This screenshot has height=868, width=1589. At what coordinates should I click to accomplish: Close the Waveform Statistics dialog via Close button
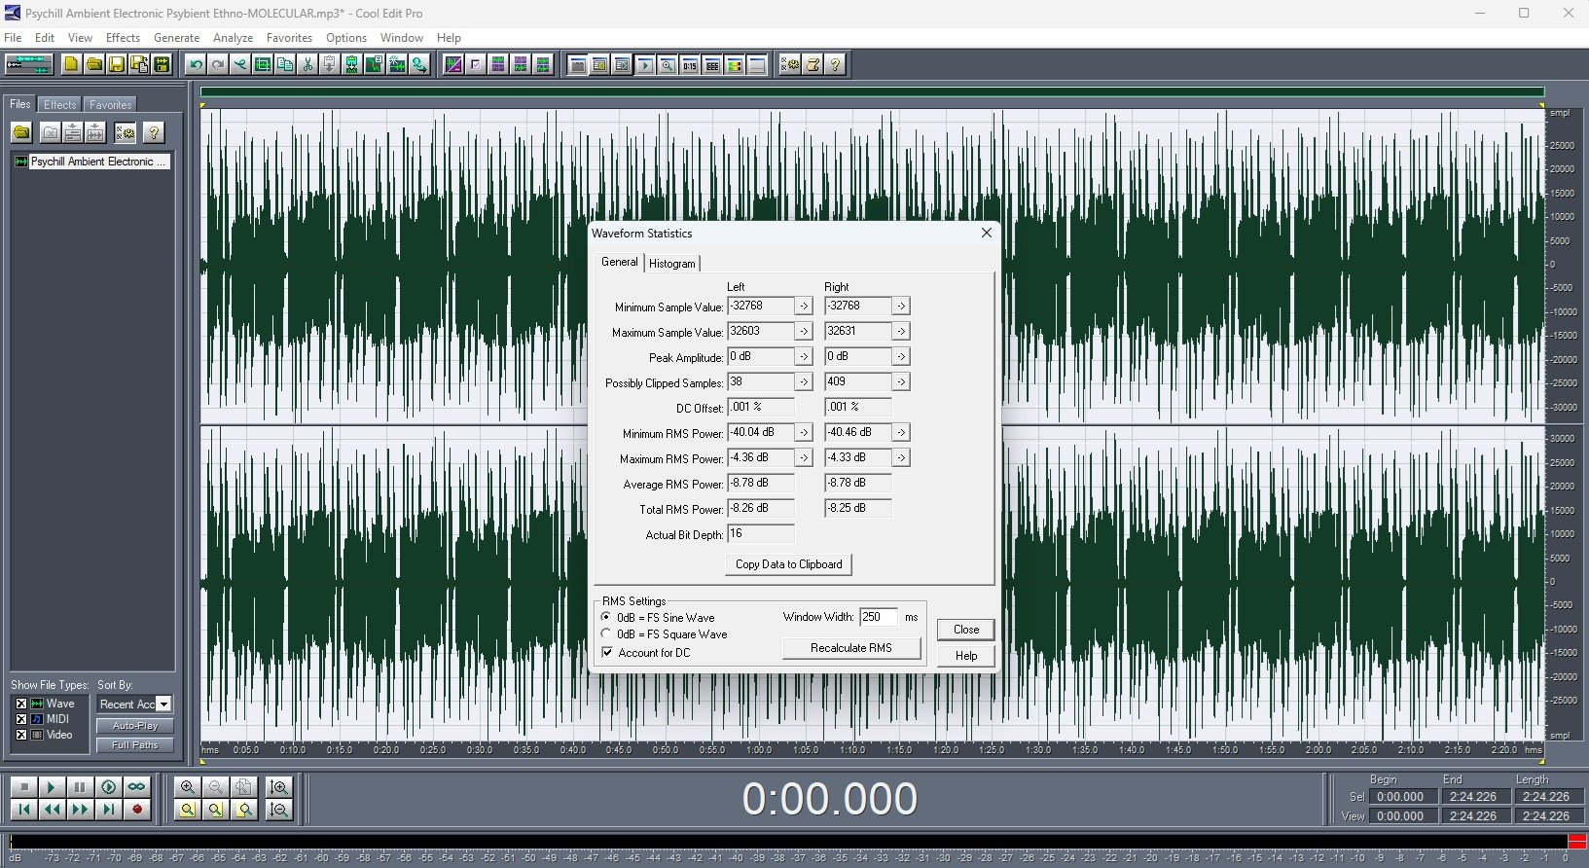click(x=966, y=630)
